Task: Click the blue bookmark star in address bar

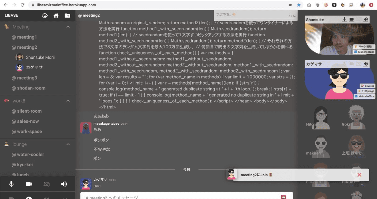Action: click(298, 5)
